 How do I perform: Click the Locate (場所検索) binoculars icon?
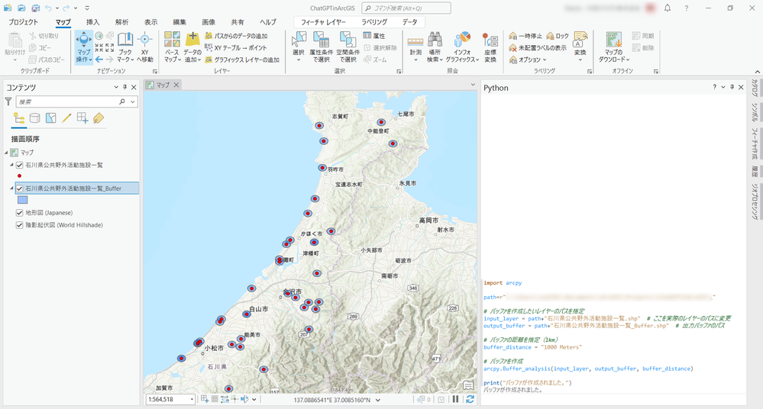(435, 41)
